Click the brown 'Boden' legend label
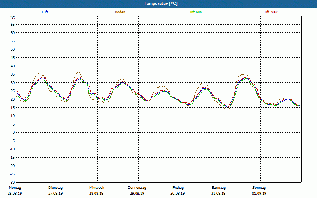317x198 pixels. [120, 12]
